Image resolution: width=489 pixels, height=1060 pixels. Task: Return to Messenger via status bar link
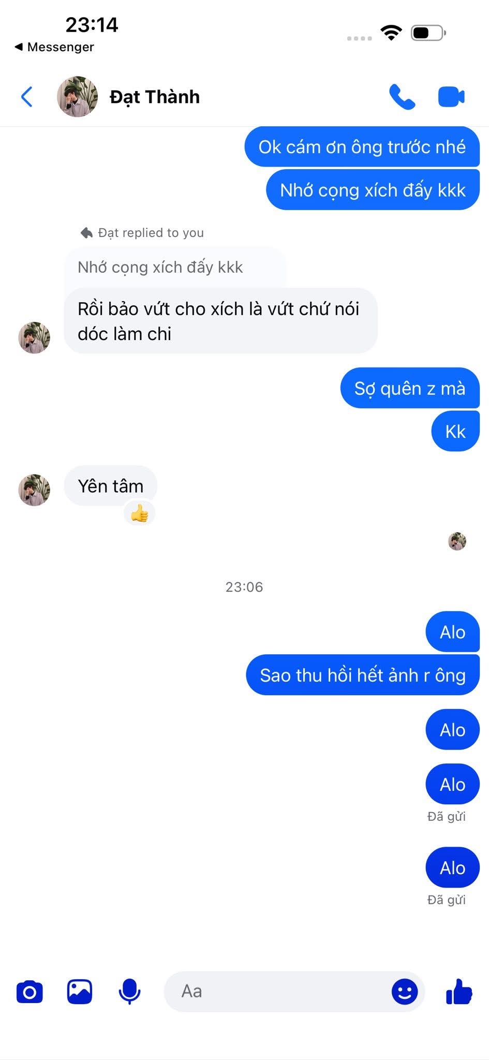[54, 47]
